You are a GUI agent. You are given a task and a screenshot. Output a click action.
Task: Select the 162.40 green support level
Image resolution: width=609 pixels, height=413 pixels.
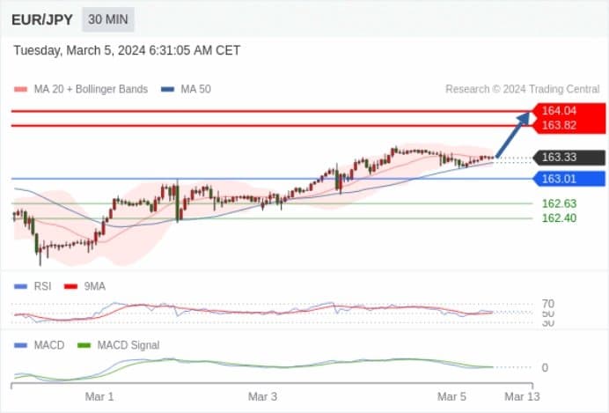pos(559,218)
